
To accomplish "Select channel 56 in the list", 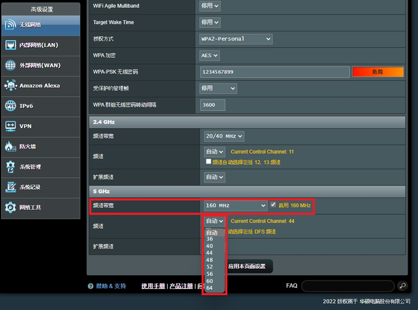I will pyautogui.click(x=214, y=274).
